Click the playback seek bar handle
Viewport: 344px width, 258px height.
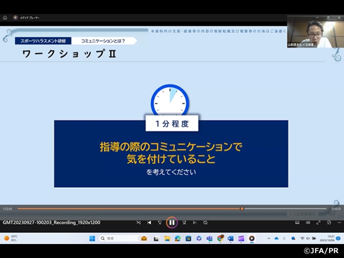point(242,209)
